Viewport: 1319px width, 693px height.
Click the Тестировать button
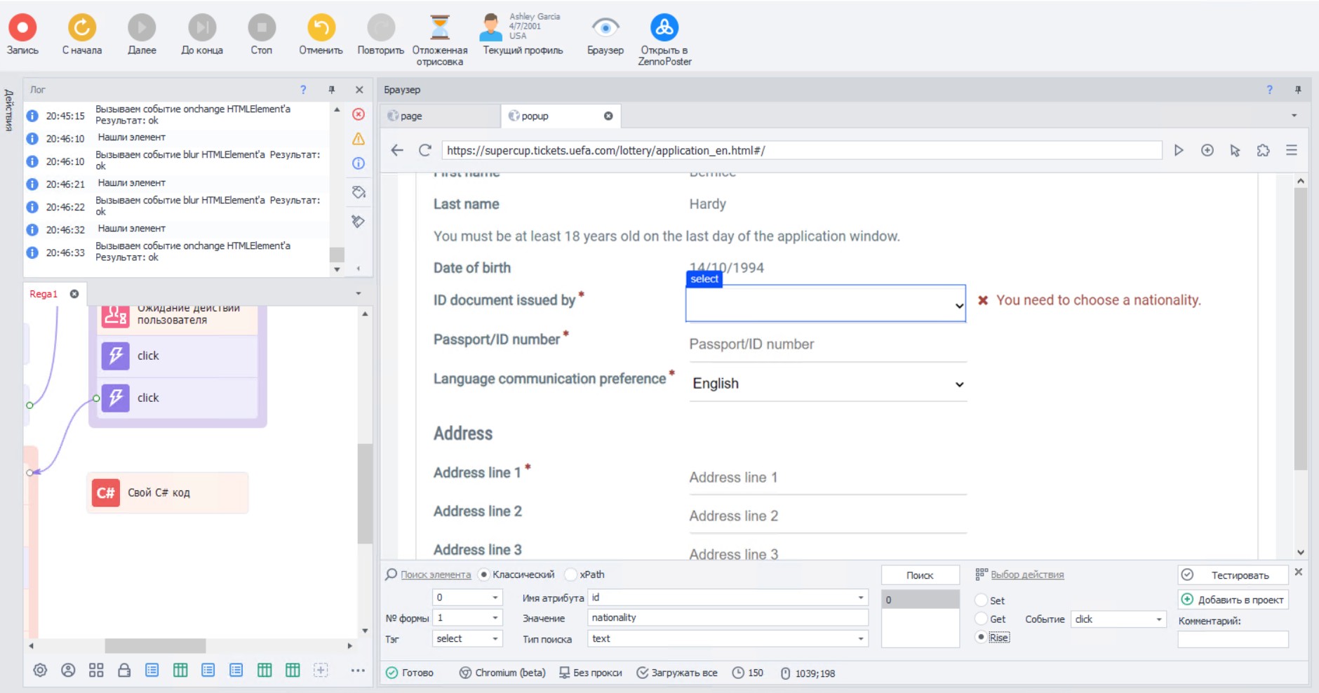tap(1233, 575)
